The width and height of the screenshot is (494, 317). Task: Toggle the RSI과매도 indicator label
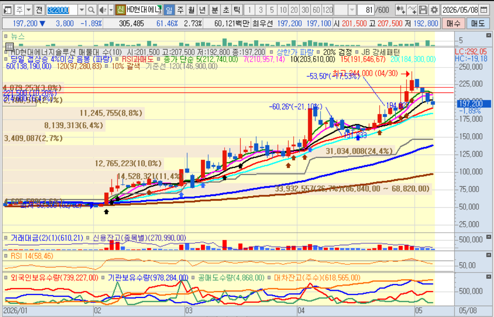138,59
